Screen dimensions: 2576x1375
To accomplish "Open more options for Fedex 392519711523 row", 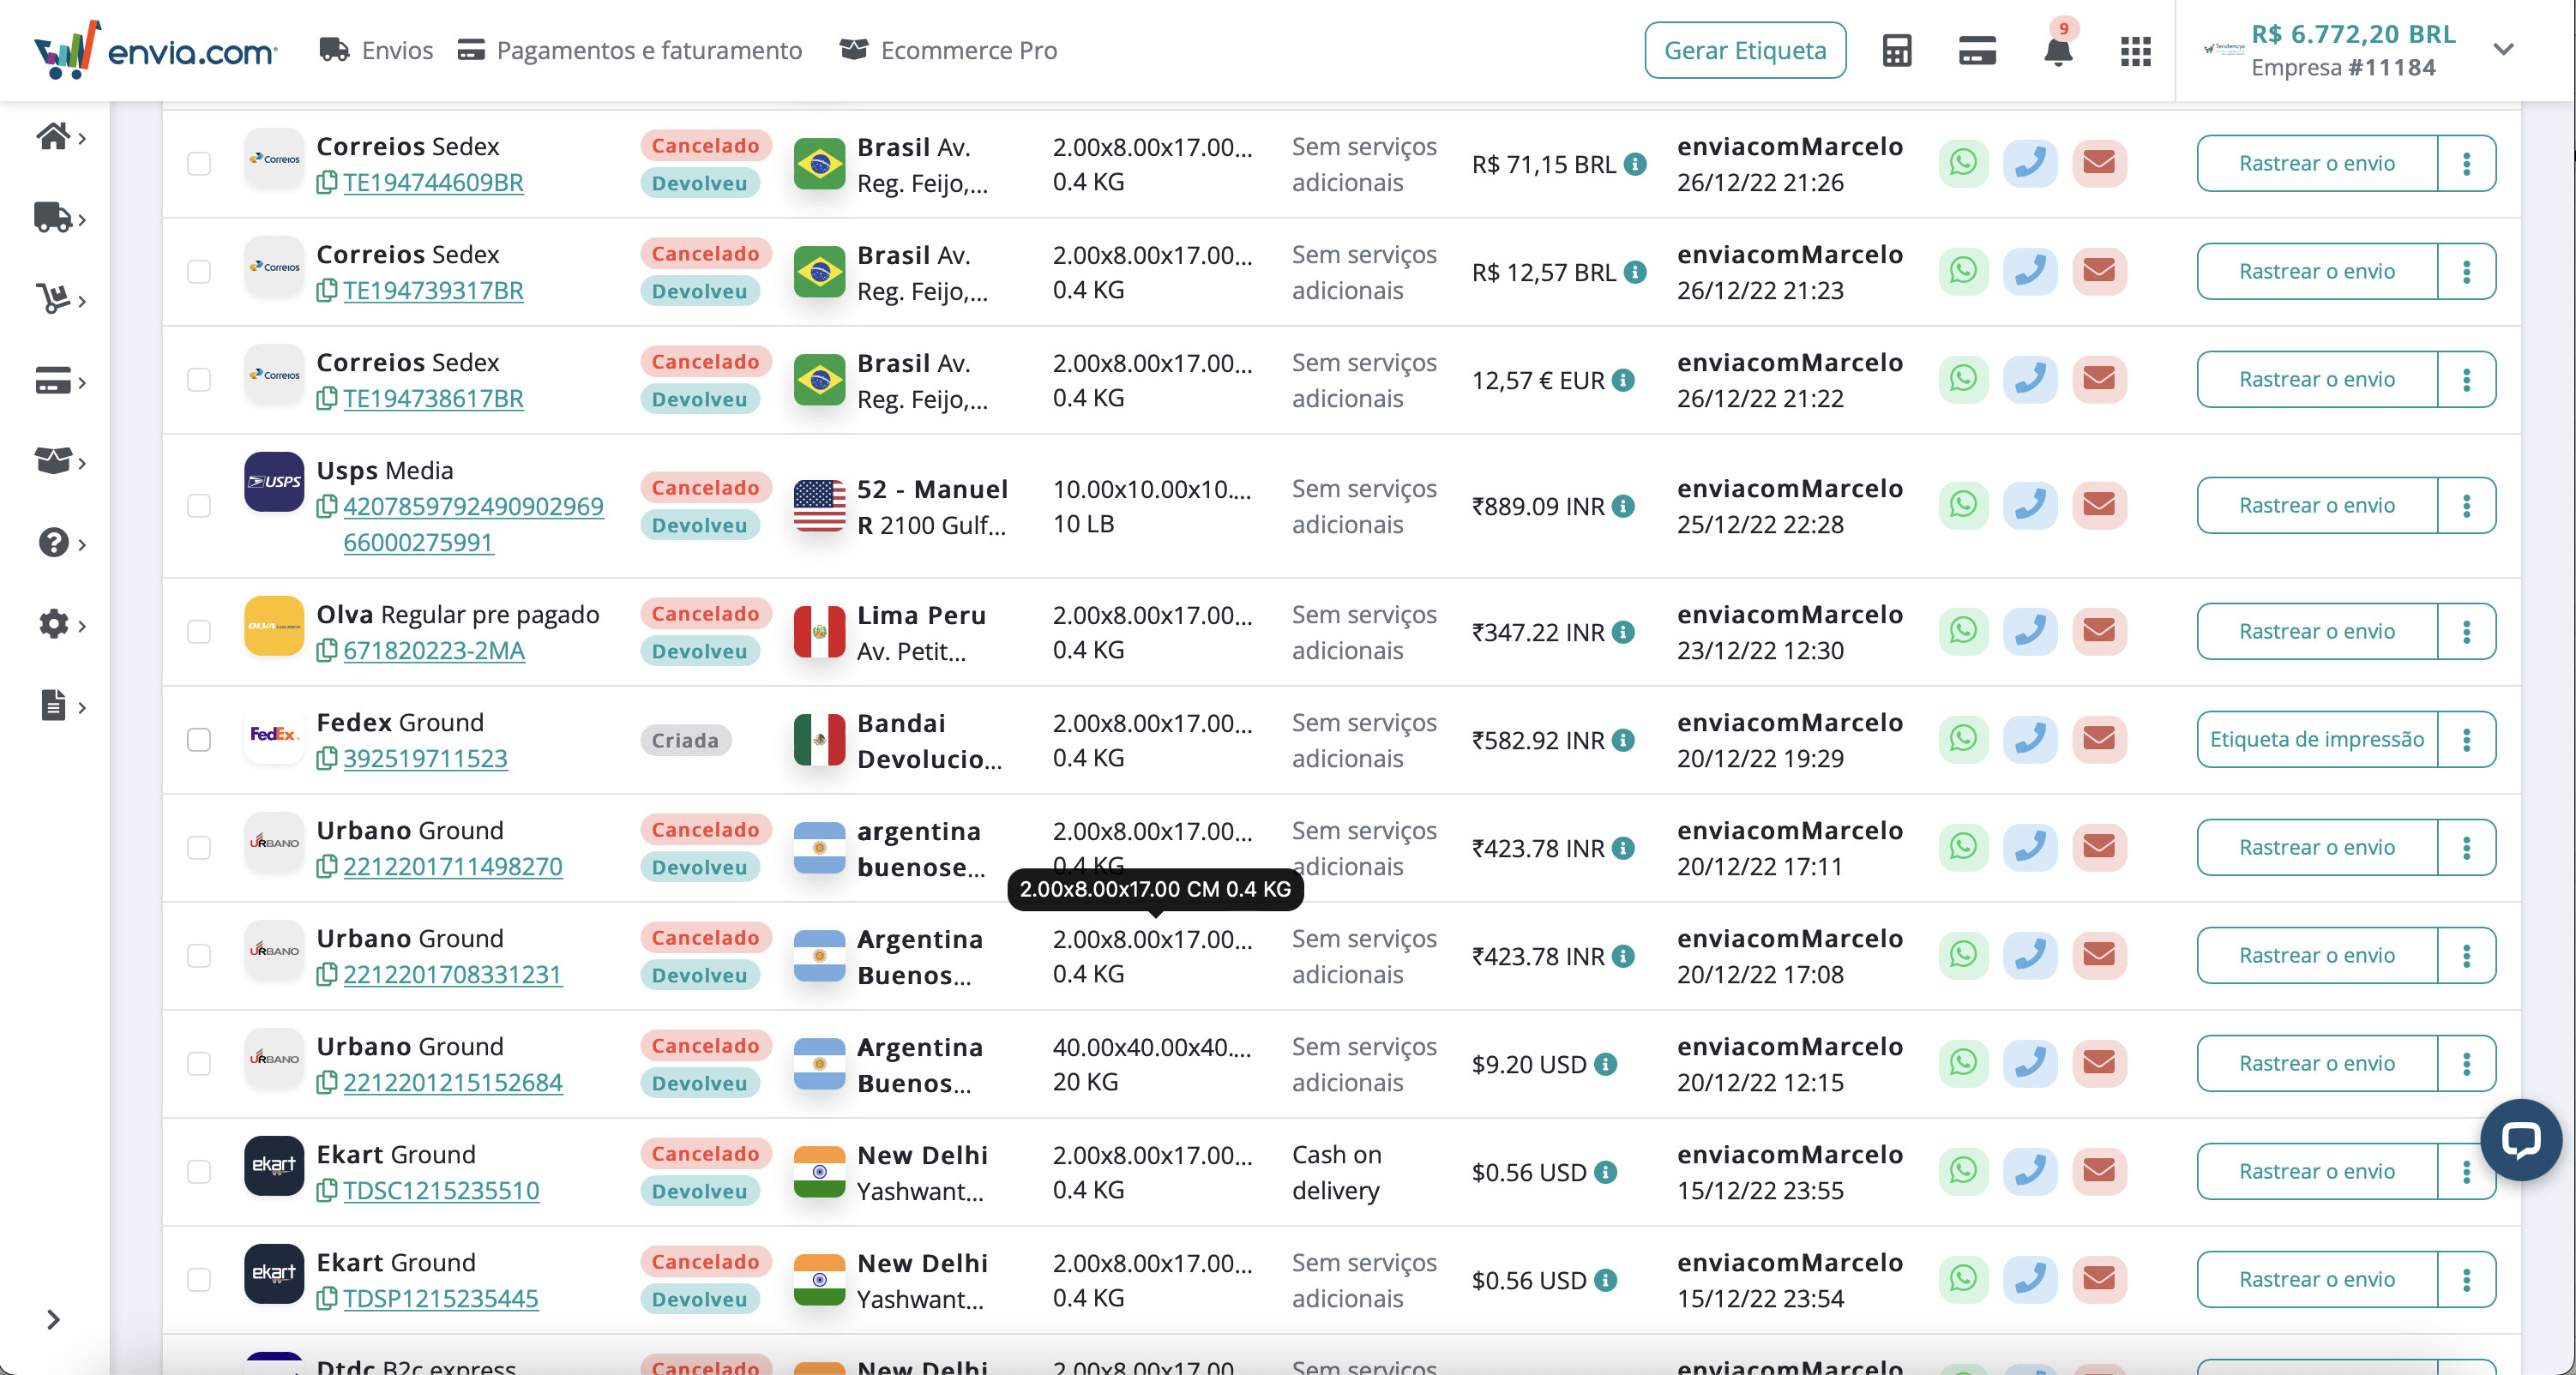I will tap(2466, 739).
